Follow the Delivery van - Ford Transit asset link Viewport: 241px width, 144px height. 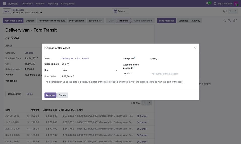click(75, 58)
